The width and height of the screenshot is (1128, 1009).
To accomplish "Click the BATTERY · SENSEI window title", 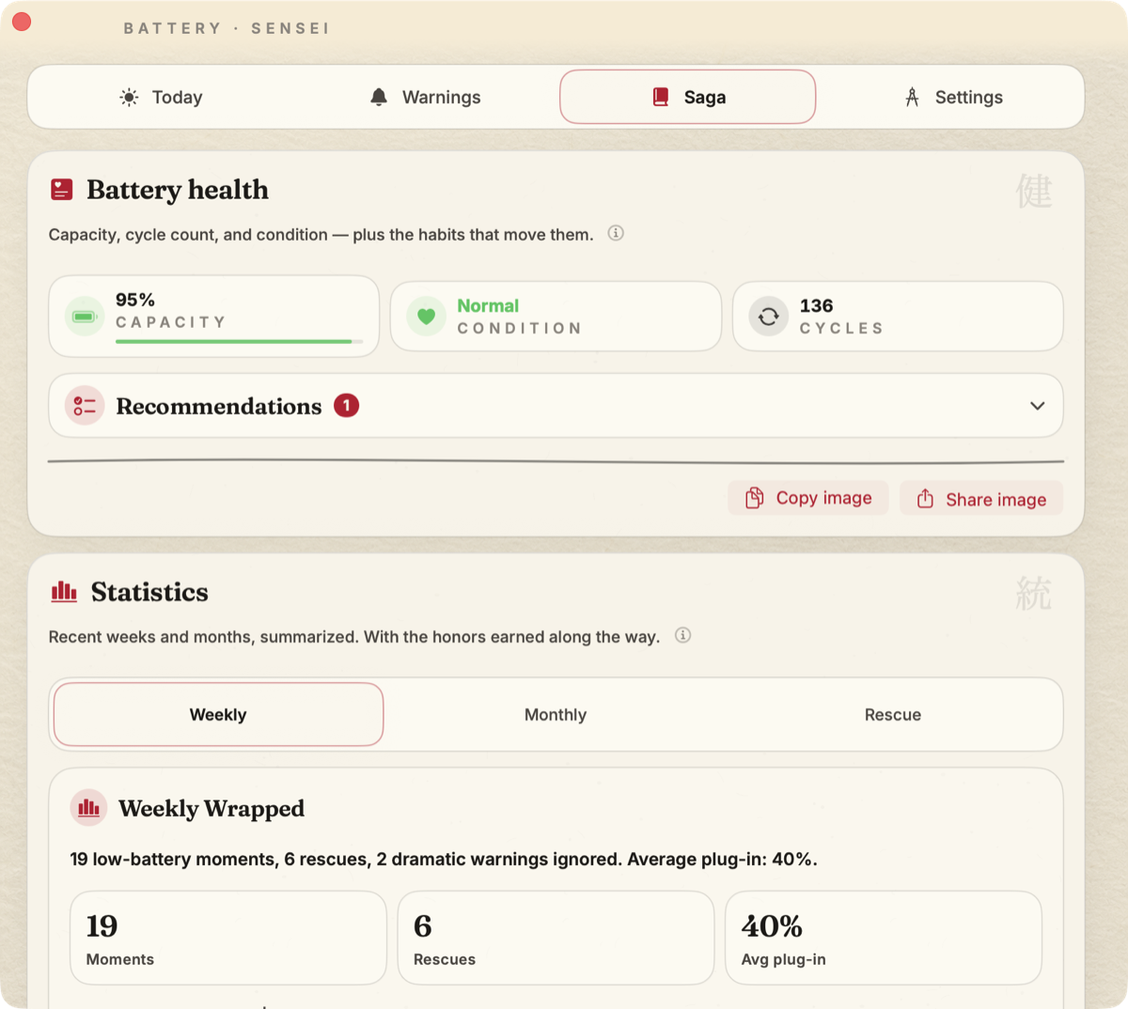I will pyautogui.click(x=227, y=28).
